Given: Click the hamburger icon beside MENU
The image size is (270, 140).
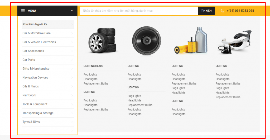Looking at the screenshot, I should 23,11.
